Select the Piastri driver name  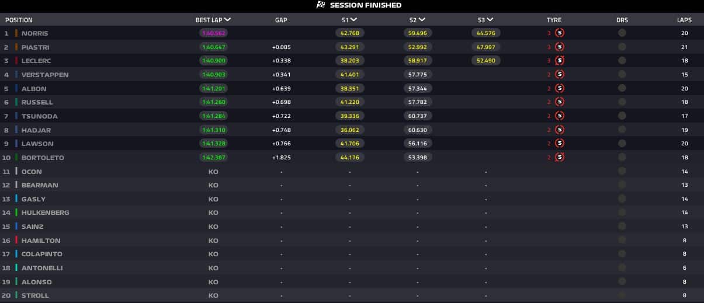[x=34, y=47]
